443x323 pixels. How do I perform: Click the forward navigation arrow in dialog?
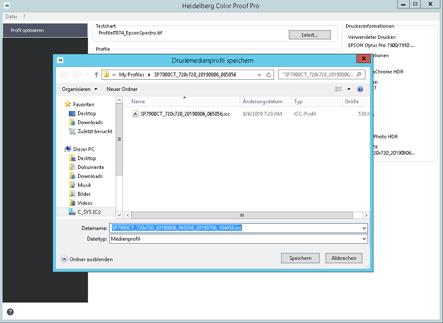(x=77, y=75)
